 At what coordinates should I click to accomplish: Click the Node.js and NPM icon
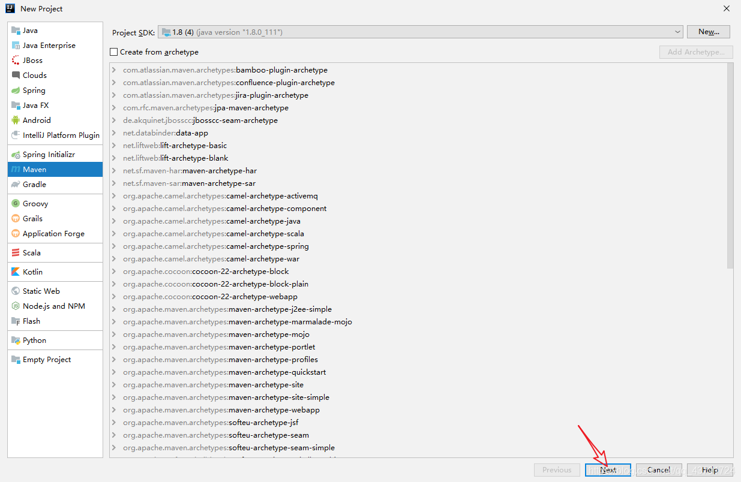(16, 306)
